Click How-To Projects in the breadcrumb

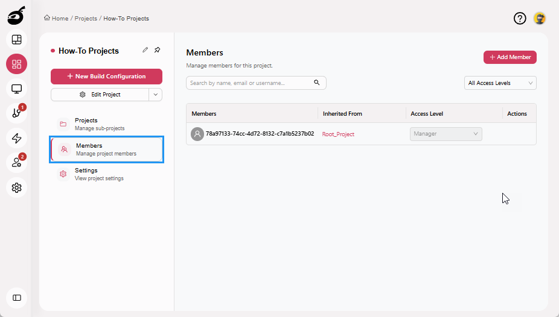click(126, 19)
